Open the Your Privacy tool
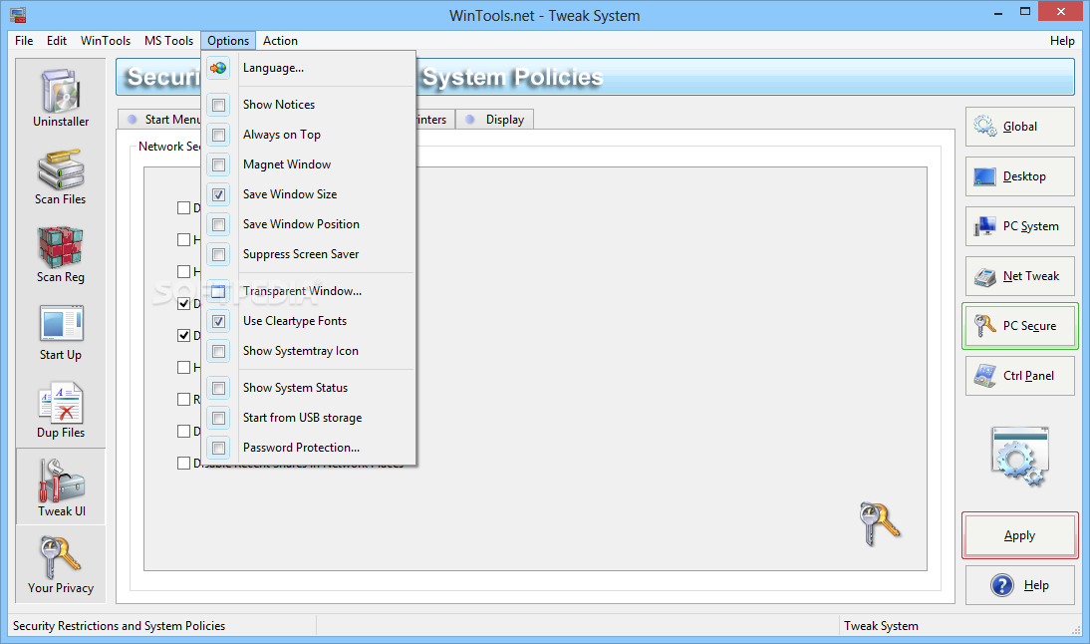Image resolution: width=1090 pixels, height=644 pixels. [x=61, y=564]
